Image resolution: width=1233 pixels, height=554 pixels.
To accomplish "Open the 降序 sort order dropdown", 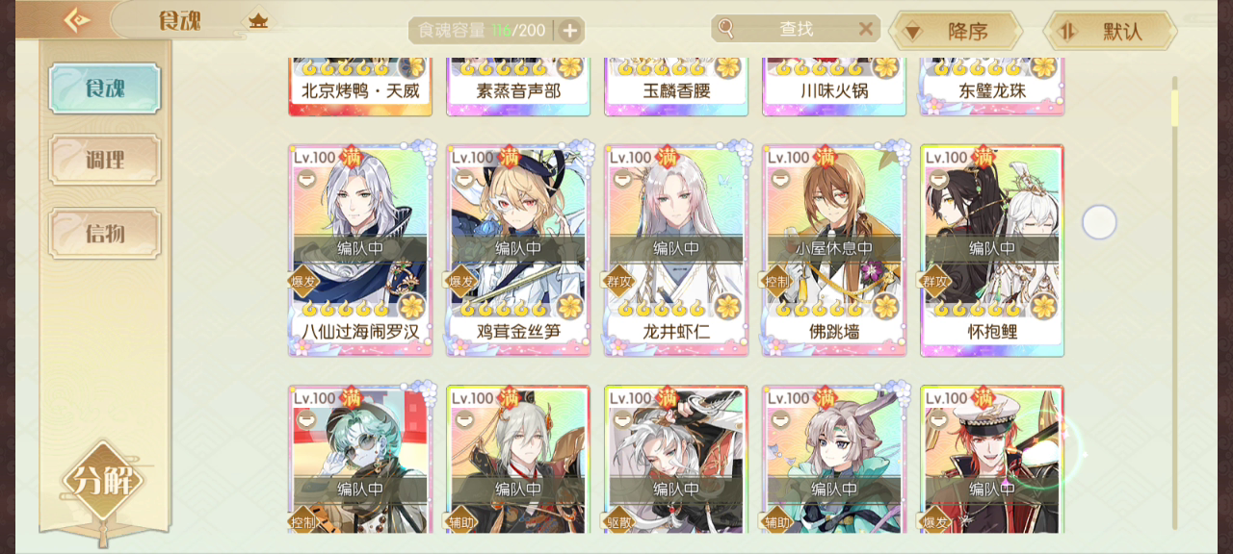I will (x=955, y=31).
